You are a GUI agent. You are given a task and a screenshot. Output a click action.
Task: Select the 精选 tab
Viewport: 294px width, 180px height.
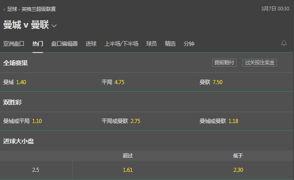(170, 44)
